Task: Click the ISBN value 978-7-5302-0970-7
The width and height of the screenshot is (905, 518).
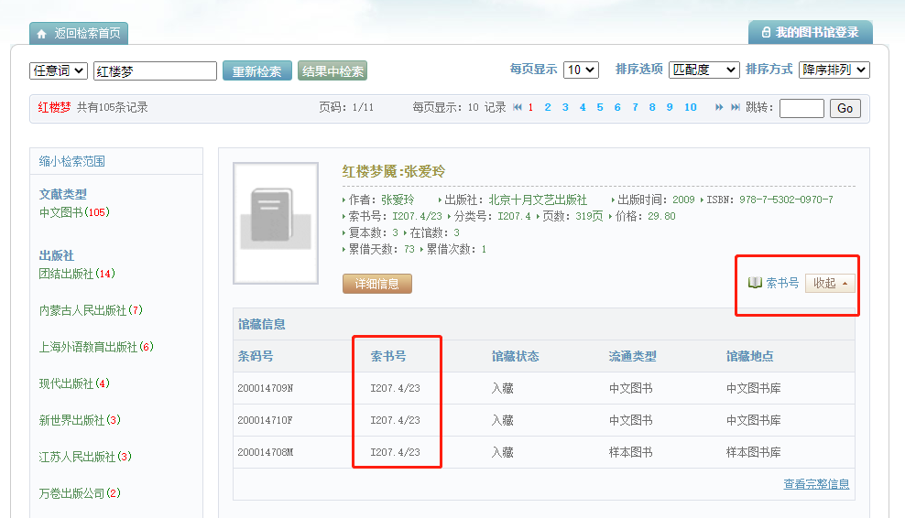Action: tap(786, 200)
